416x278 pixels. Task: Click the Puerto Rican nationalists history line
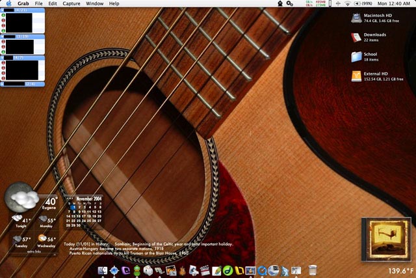point(129,253)
